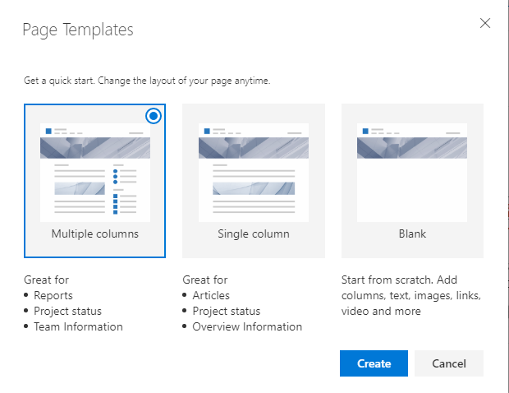
Task: Click the inline image in Single column preview
Action: click(254, 188)
